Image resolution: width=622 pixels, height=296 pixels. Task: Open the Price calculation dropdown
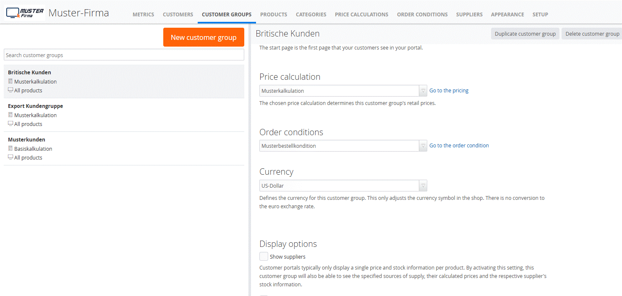click(x=423, y=91)
